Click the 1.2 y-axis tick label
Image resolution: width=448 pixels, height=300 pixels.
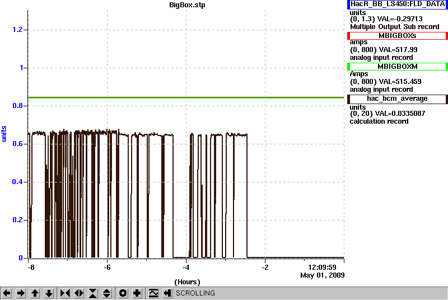[17, 30]
